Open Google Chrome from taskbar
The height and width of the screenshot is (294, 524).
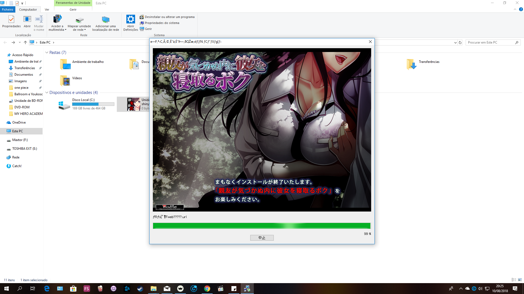(207, 289)
